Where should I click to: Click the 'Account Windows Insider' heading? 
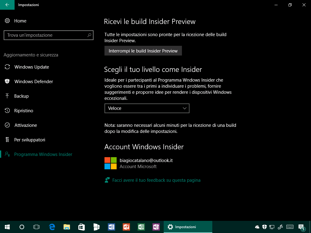pos(144,147)
